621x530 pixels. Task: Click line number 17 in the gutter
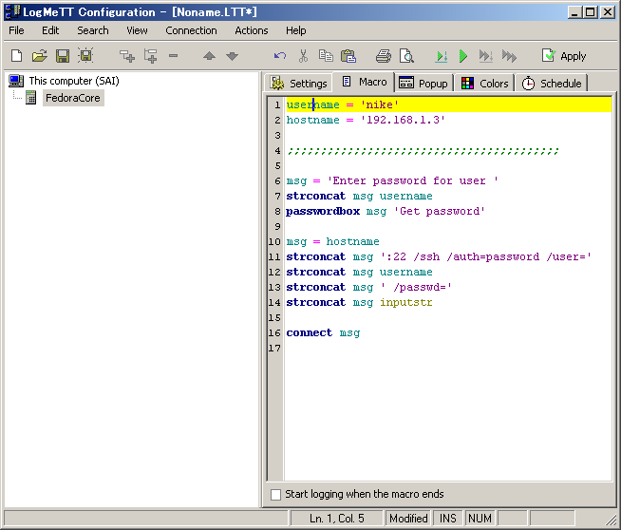[x=274, y=349]
